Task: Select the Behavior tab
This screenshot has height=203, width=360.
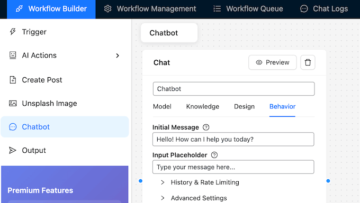Action: point(282,107)
